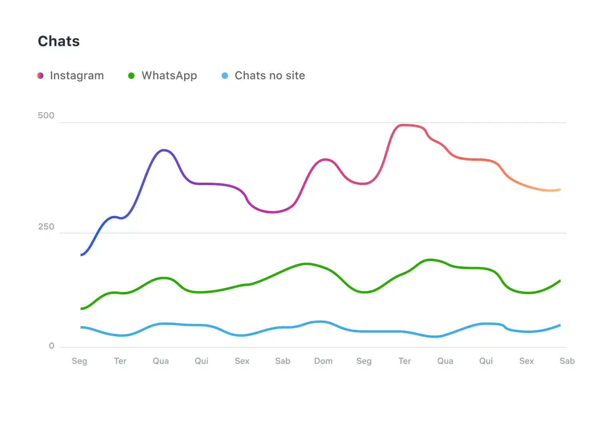Click the starting point of the WhatsApp line
Image resolution: width=596 pixels, height=423 pixels.
click(81, 309)
